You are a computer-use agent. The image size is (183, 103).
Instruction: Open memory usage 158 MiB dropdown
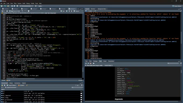[22, 86]
